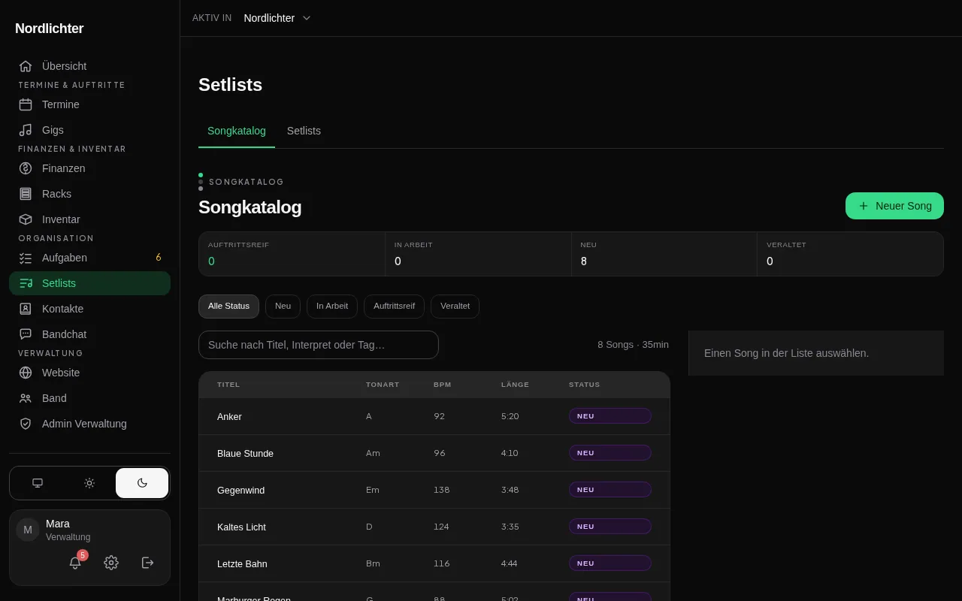Open the Racks icon in sidebar

(x=26, y=194)
